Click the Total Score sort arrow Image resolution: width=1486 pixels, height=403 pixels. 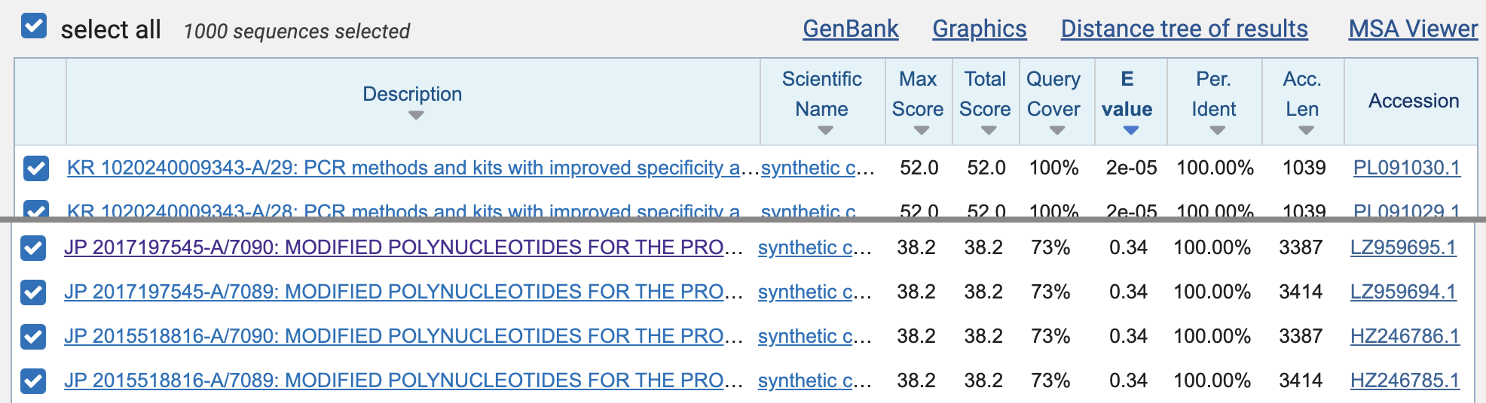tap(989, 131)
